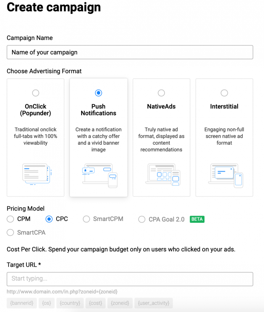Select the SmartCPA pricing option
Image resolution: width=264 pixels, height=312 pixels.
click(x=10, y=232)
